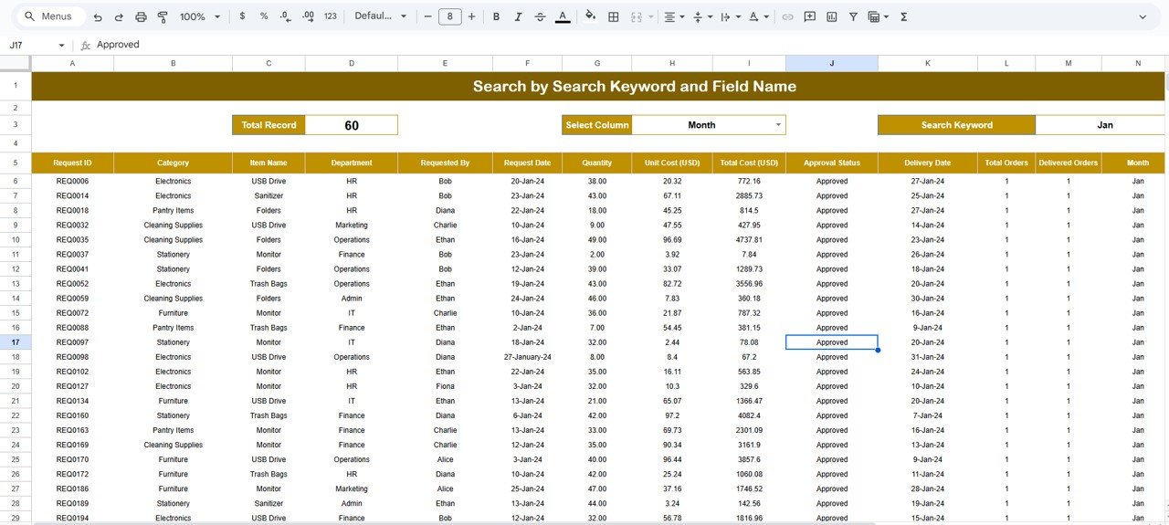This screenshot has height=525, width=1169.
Task: Create a filter with the funnel icon
Action: point(853,16)
